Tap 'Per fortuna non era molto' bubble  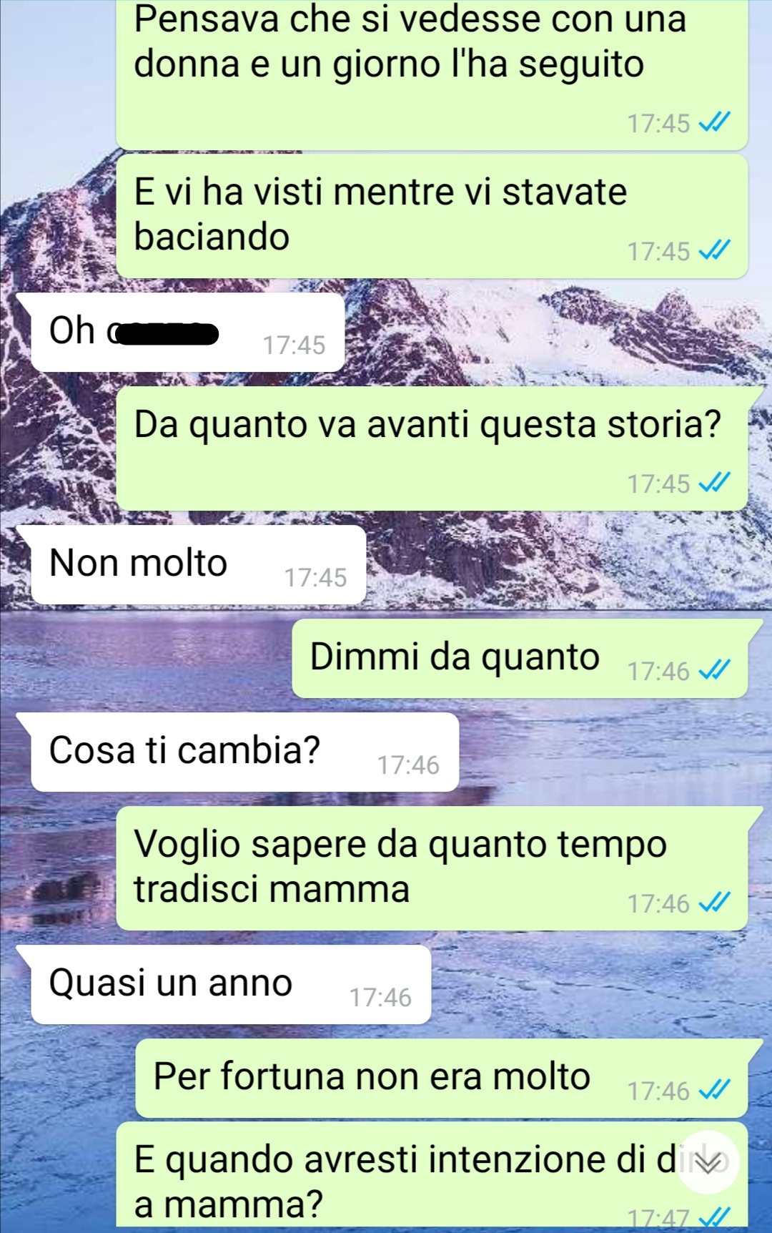pos(442,1079)
